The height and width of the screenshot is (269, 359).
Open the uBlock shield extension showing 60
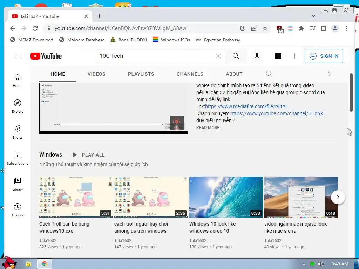pos(280,29)
